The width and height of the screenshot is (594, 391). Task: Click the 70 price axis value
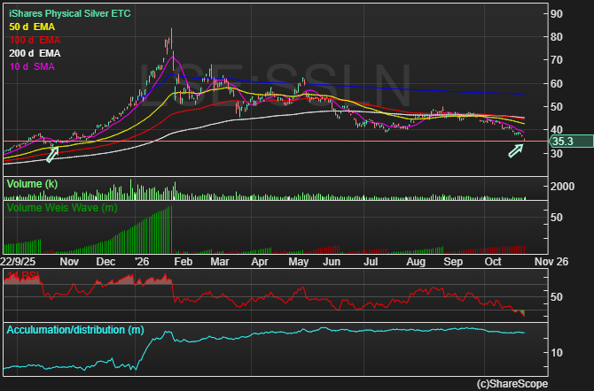pyautogui.click(x=557, y=60)
